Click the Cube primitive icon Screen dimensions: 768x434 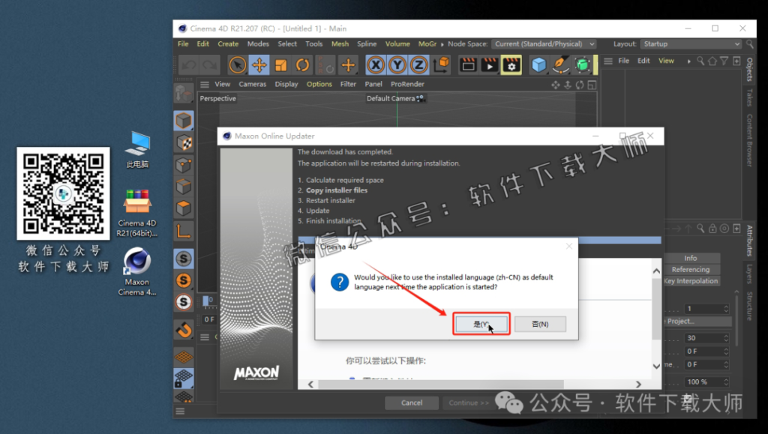pyautogui.click(x=538, y=65)
